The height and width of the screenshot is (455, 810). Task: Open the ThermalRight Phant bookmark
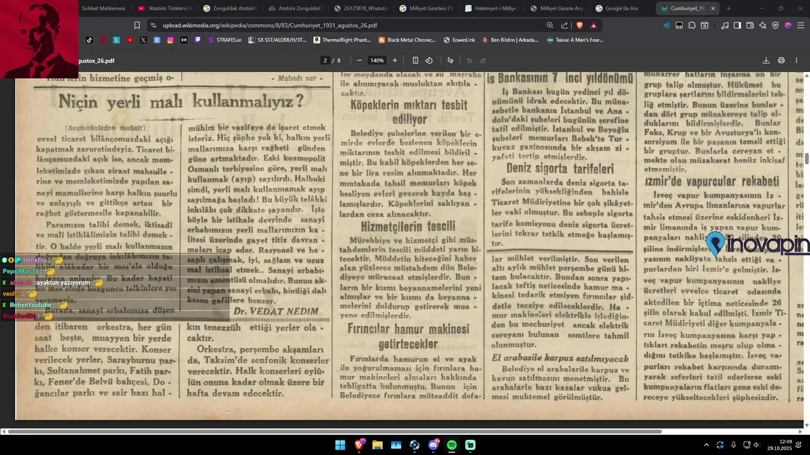pos(342,40)
